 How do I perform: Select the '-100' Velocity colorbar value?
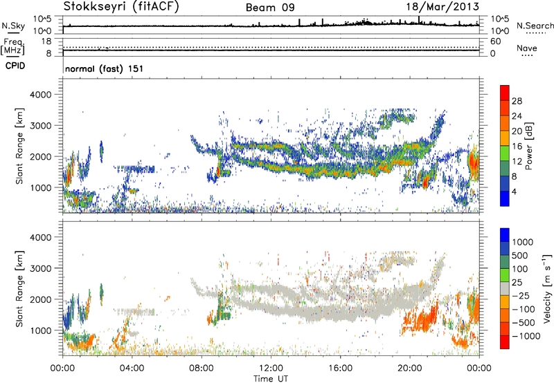pos(524,309)
